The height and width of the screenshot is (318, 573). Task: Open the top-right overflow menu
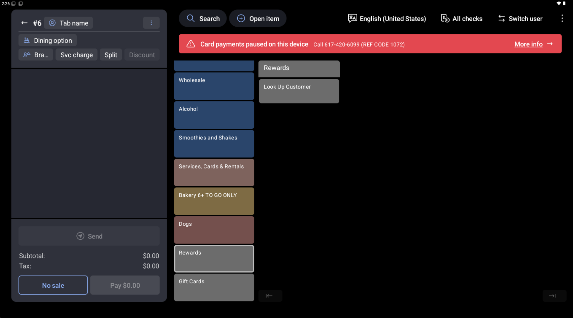coord(562,19)
